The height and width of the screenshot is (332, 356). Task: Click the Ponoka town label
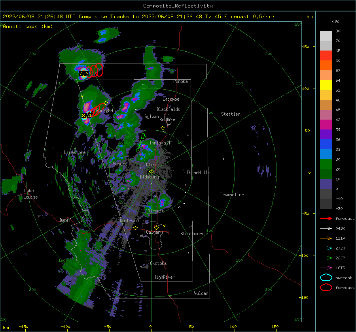[180, 81]
